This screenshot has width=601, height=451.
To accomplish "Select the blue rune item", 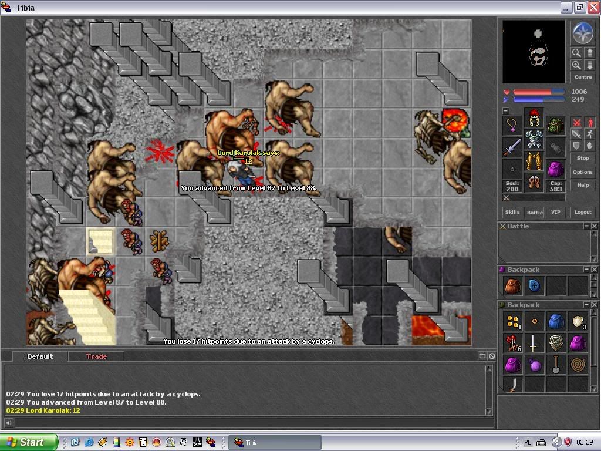I will pyautogui.click(x=534, y=286).
